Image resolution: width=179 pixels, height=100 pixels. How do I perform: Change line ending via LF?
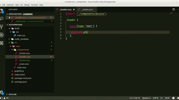pos(161,98)
